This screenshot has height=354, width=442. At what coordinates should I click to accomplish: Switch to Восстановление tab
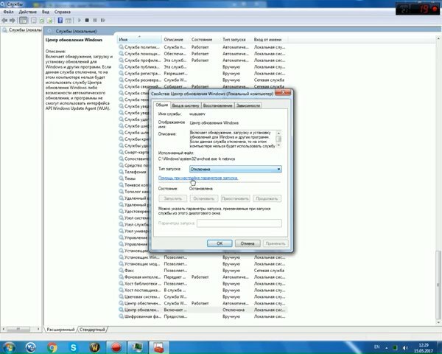217,105
